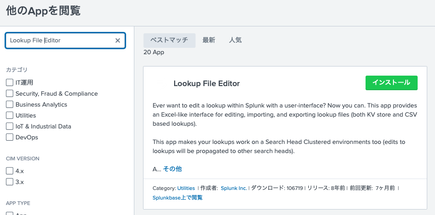Click the Lookup File Editor app title
Image resolution: width=435 pixels, height=215 pixels.
[x=207, y=83]
